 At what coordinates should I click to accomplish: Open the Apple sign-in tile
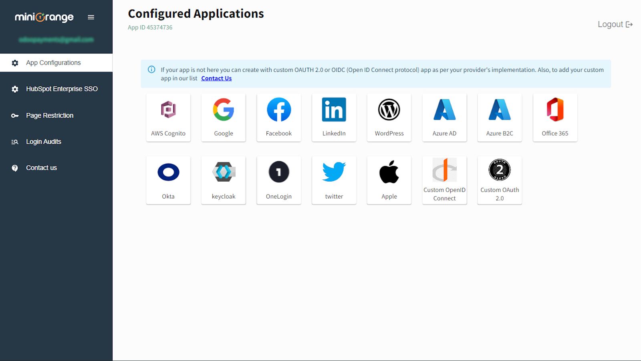tap(389, 180)
